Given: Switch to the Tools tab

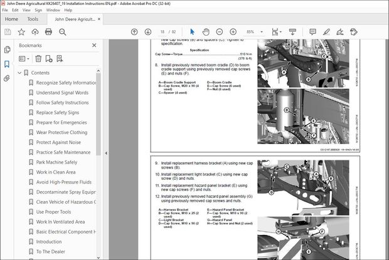Looking at the screenshot, I should click(33, 19).
